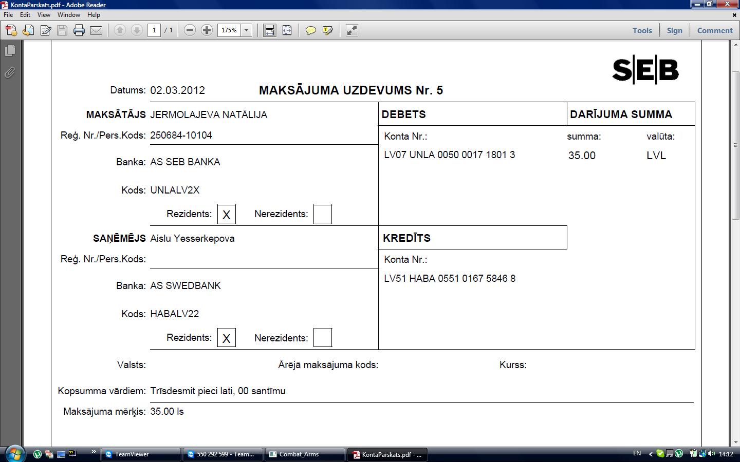Open the Edit menu
740x462 pixels.
coord(25,15)
